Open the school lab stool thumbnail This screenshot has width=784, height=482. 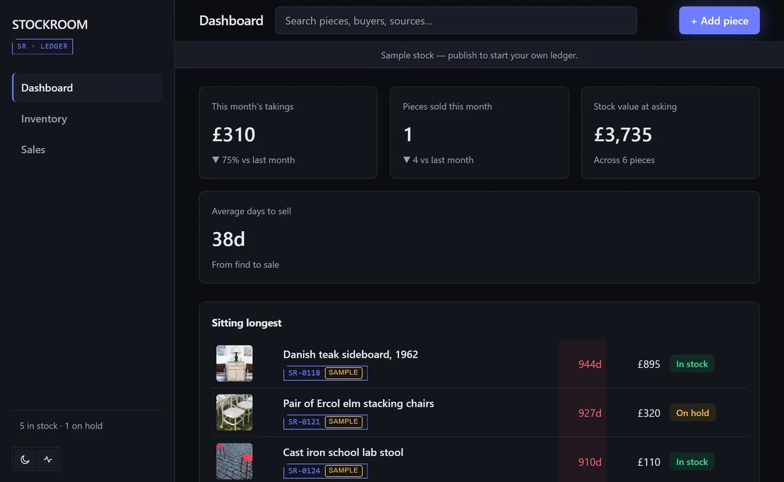point(235,461)
